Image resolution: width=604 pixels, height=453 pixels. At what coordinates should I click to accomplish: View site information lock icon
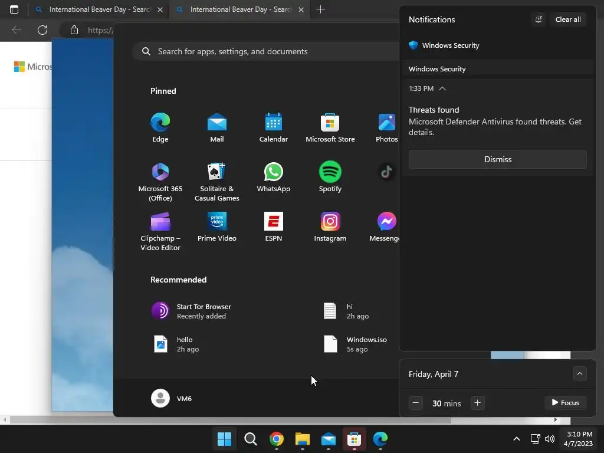click(74, 30)
